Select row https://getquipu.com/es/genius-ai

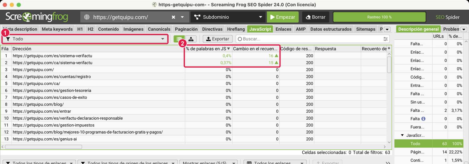click(194, 139)
